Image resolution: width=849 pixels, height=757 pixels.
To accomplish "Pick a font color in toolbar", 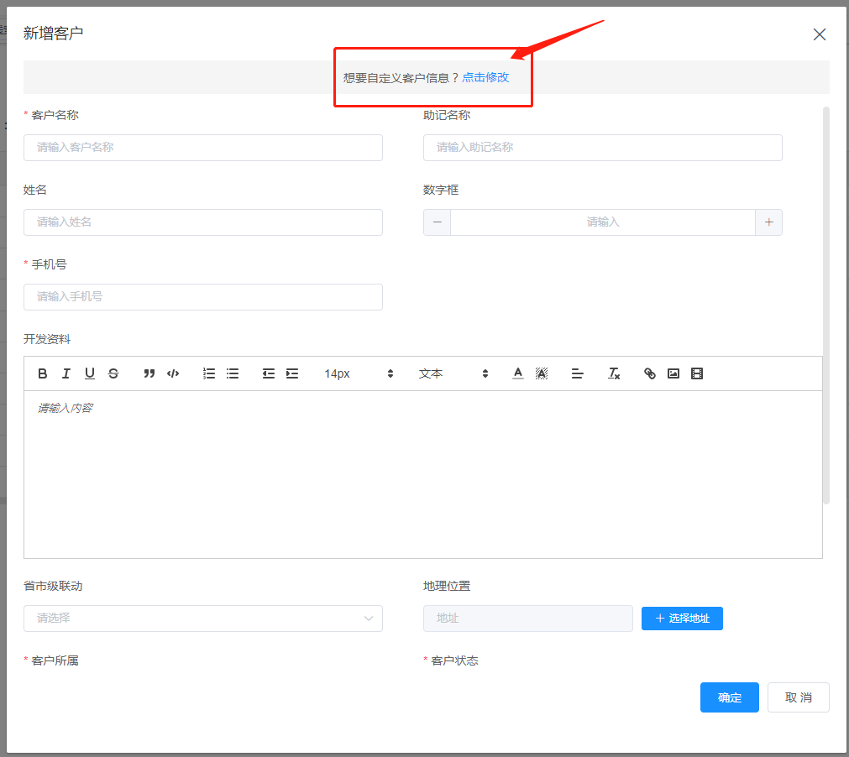I will click(x=518, y=373).
